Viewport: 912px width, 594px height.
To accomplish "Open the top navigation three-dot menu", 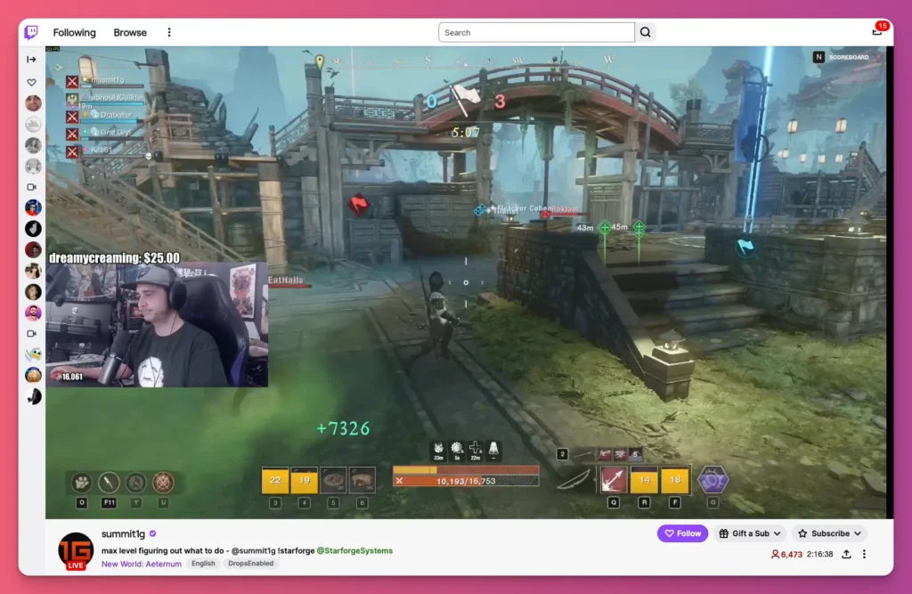I will tap(169, 33).
